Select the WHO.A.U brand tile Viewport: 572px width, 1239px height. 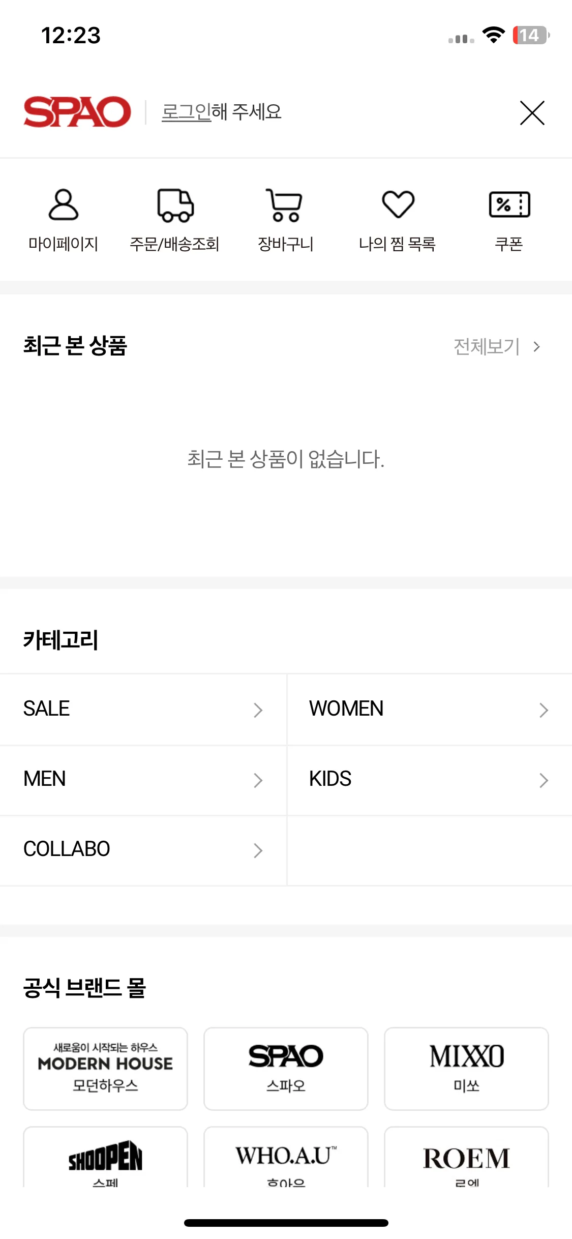(286, 1158)
